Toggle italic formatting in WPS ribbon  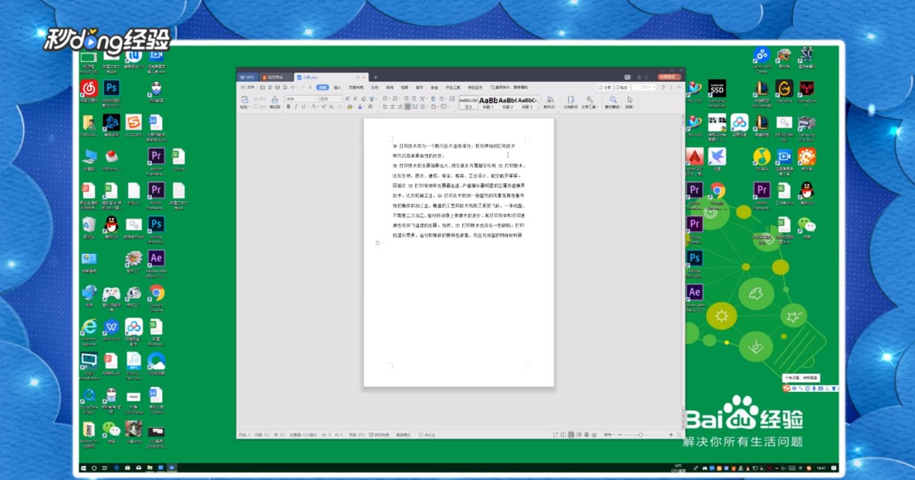(x=296, y=107)
